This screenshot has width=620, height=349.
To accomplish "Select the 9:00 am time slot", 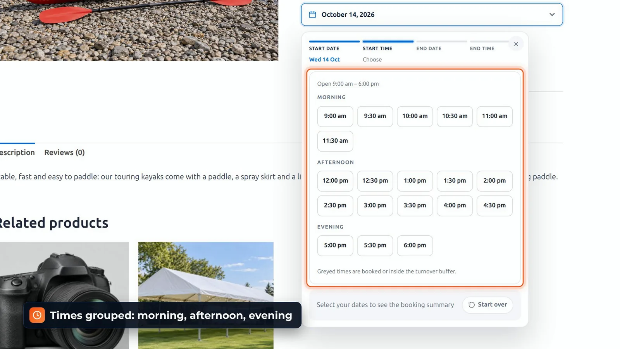I will 335,116.
